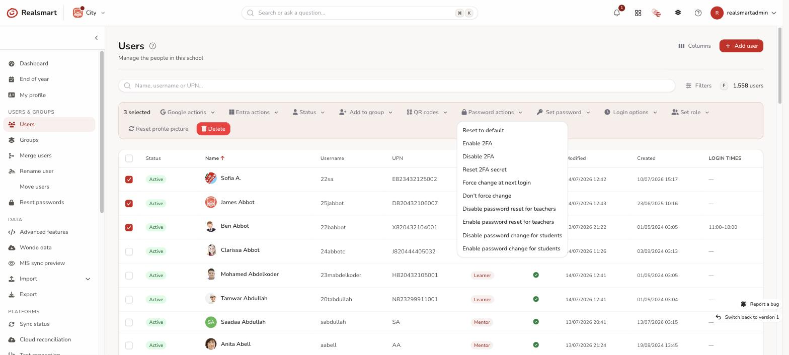Image resolution: width=789 pixels, height=355 pixels.
Task: Open the Columns chooser
Action: [x=694, y=46]
